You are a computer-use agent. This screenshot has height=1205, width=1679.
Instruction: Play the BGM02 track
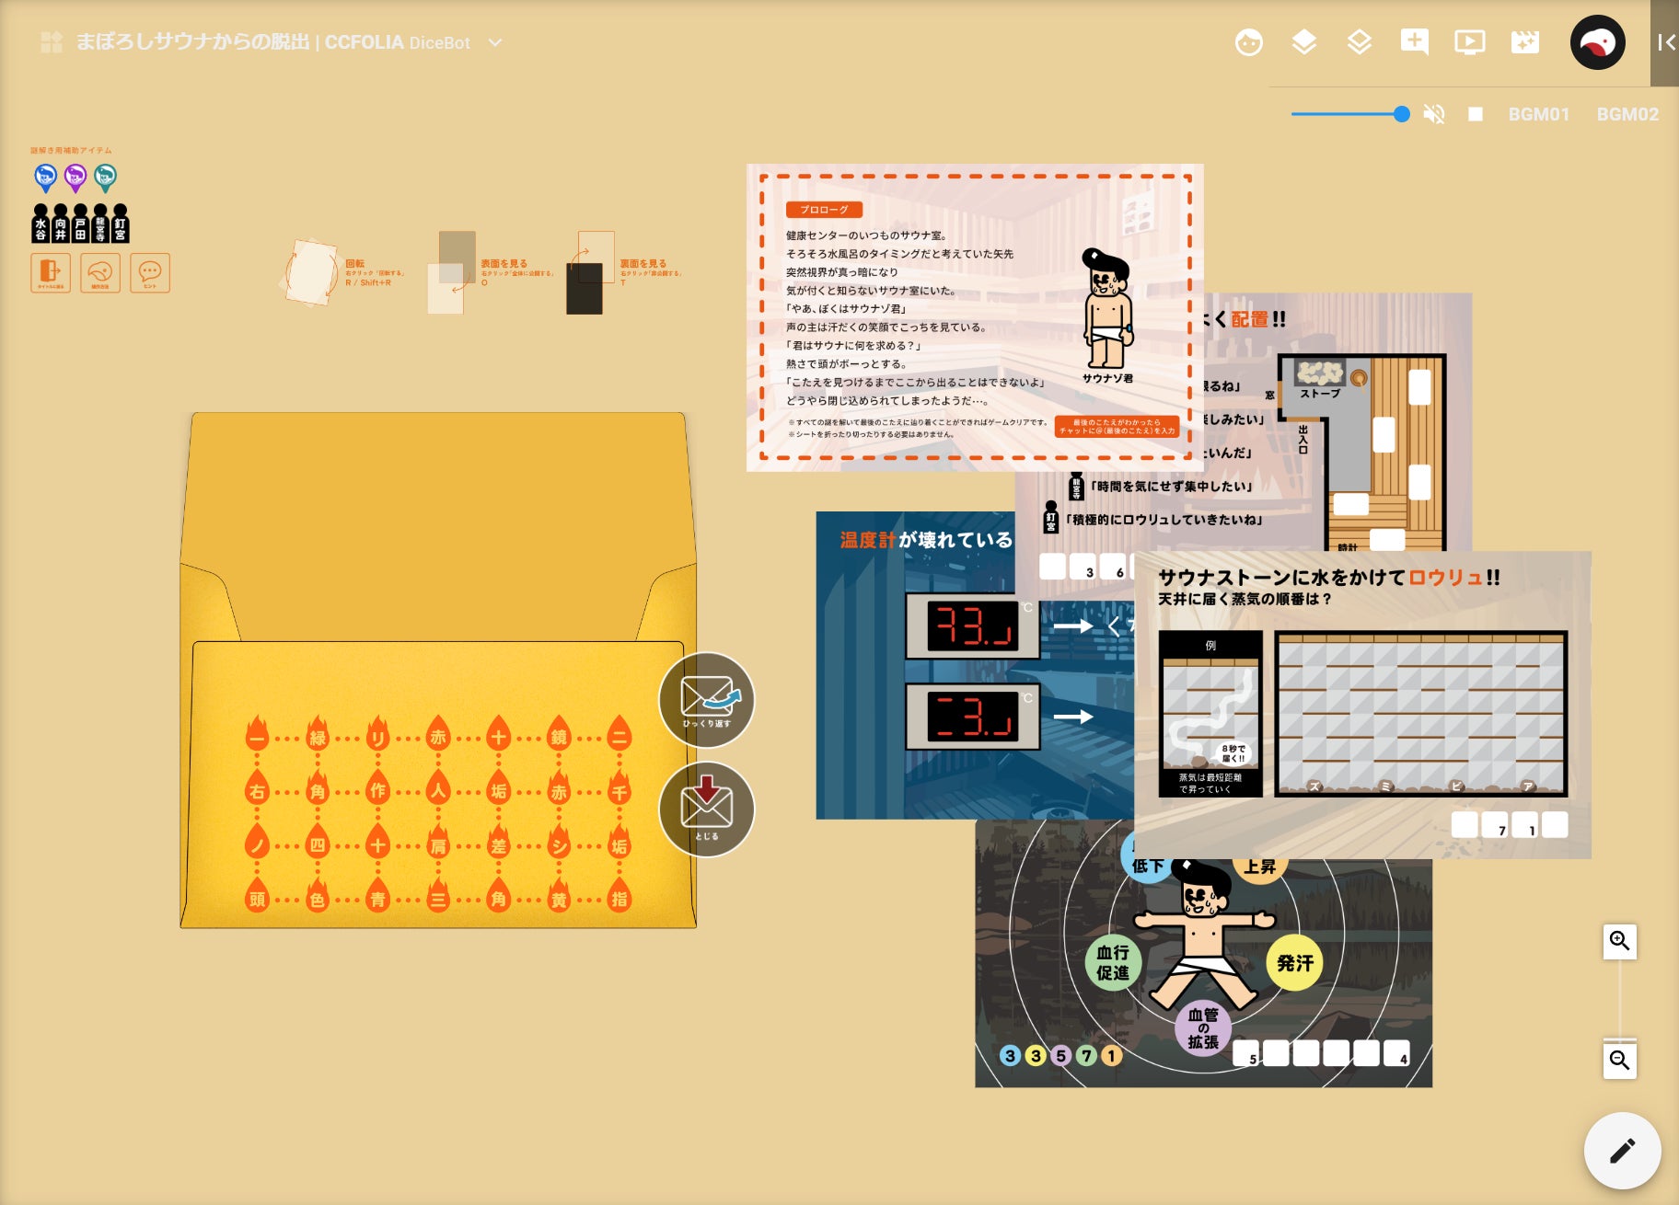1627,114
